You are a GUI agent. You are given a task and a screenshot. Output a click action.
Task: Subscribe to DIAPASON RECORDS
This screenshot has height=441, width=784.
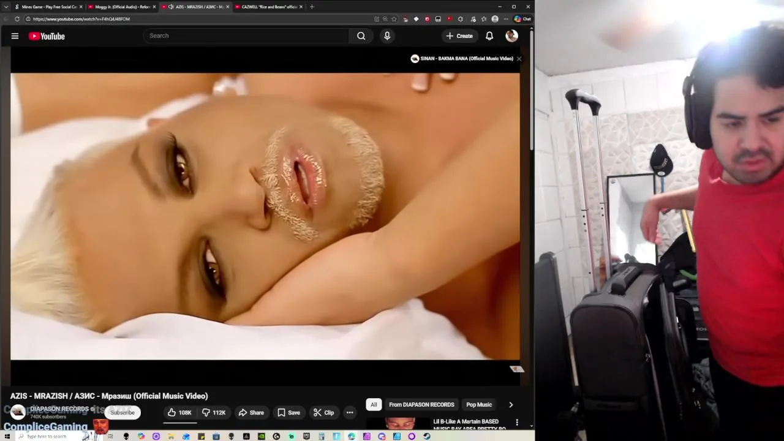pyautogui.click(x=123, y=413)
